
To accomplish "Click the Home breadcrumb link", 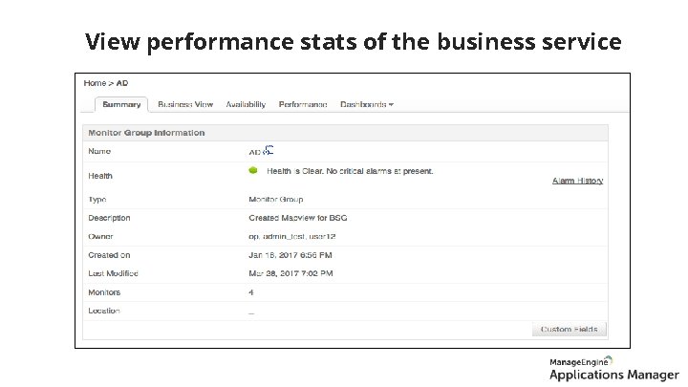I will [95, 83].
